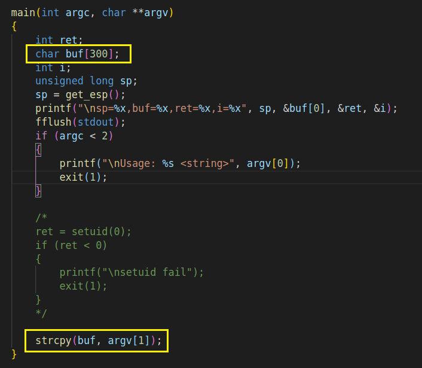
Task: Click the commented setuid(0) line
Action: pos(84,232)
